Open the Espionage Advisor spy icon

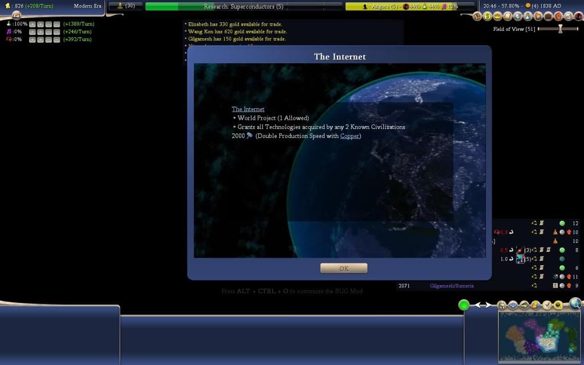[579, 16]
